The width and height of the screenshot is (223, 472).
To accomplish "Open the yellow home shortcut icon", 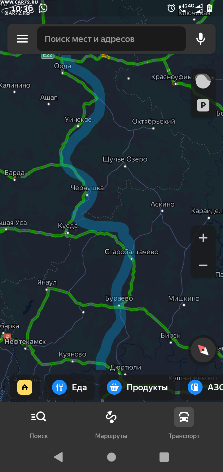I will point(25,387).
